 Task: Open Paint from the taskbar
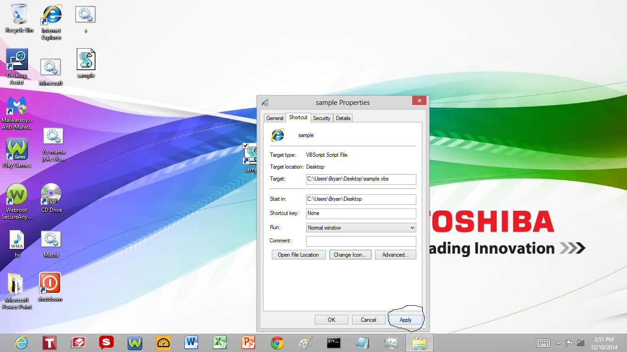pyautogui.click(x=305, y=342)
